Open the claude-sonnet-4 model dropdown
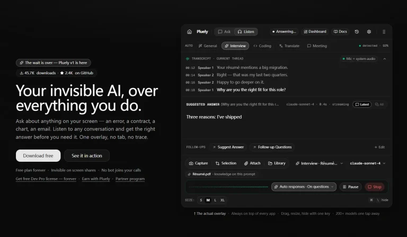Image resolution: width=407 pixels, height=237 pixels. (x=368, y=163)
